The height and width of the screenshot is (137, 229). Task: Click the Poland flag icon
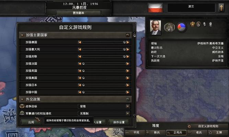[155, 8]
